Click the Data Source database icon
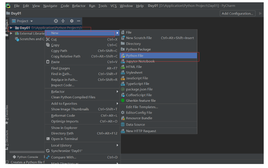 point(123,124)
